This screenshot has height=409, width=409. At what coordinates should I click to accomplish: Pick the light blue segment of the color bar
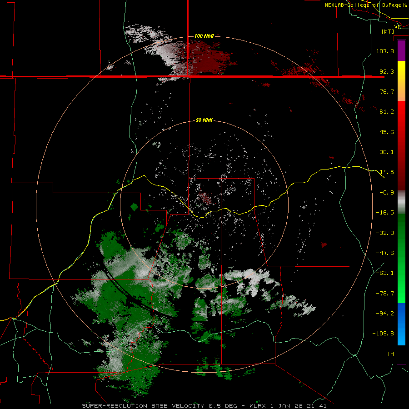click(x=401, y=335)
